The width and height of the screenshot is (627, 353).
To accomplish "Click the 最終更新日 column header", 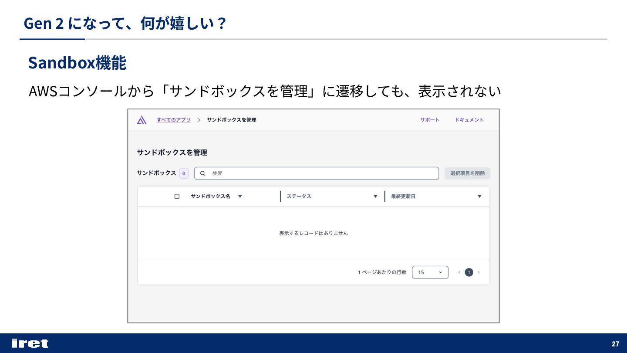I will pos(403,197).
